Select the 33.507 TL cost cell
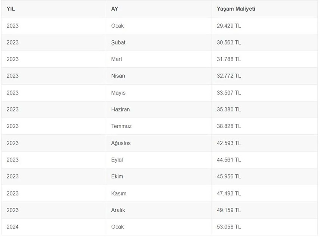Viewport: 321px width, 237px height. [229, 93]
